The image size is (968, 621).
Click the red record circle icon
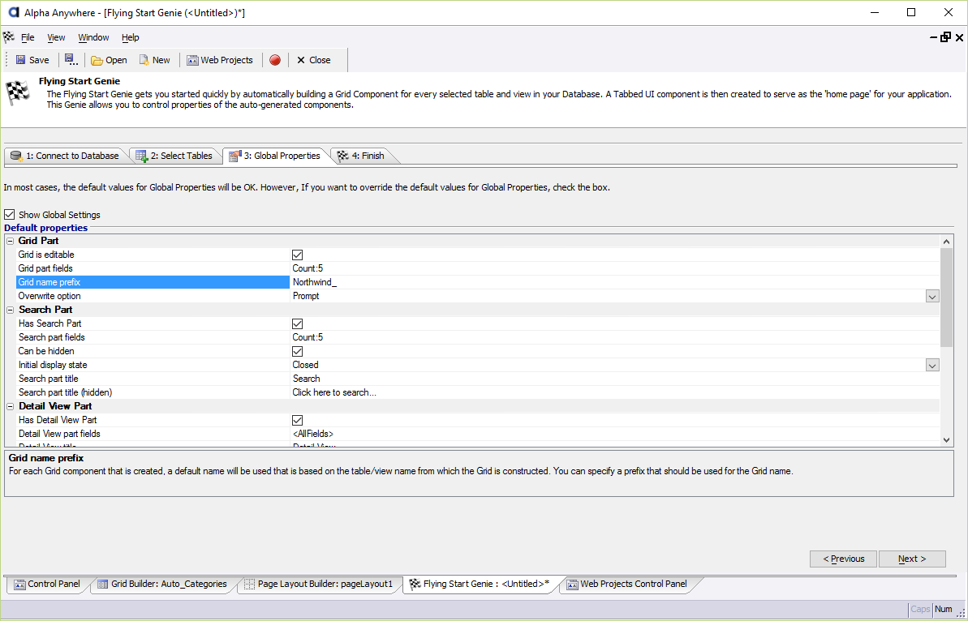click(x=275, y=60)
